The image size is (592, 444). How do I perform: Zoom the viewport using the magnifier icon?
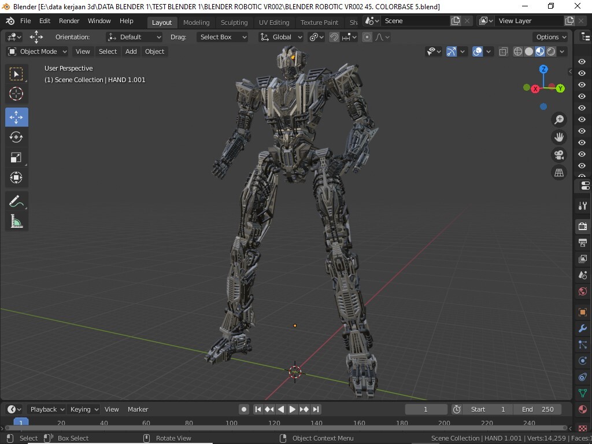tap(558, 119)
